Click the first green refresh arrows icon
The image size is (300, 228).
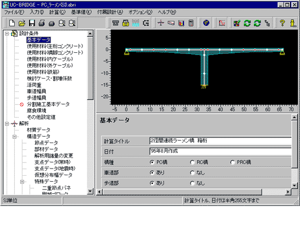coord(247,23)
